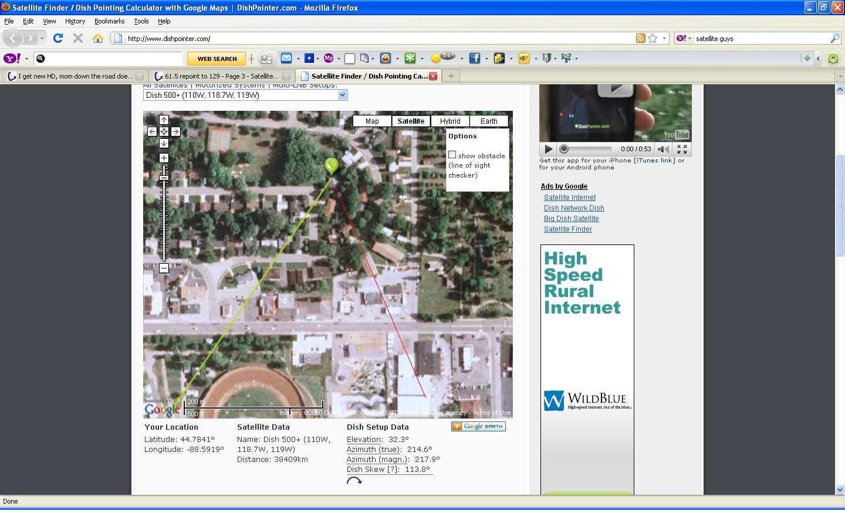This screenshot has width=845, height=510.
Task: Open Facebook toolbar icon
Action: [x=475, y=58]
